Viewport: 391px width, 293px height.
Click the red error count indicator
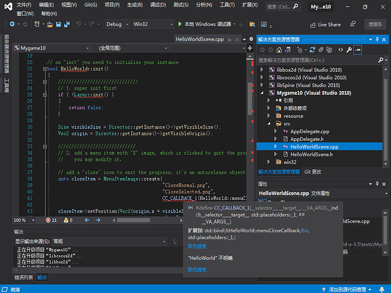pos(52,220)
